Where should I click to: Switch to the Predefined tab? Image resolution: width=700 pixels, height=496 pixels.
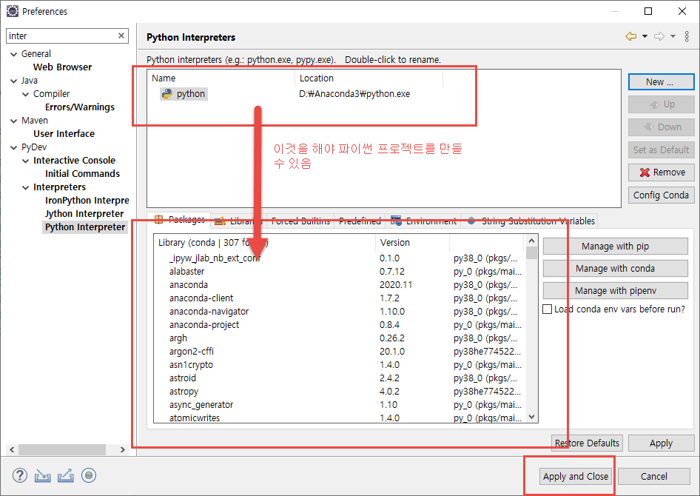point(360,221)
